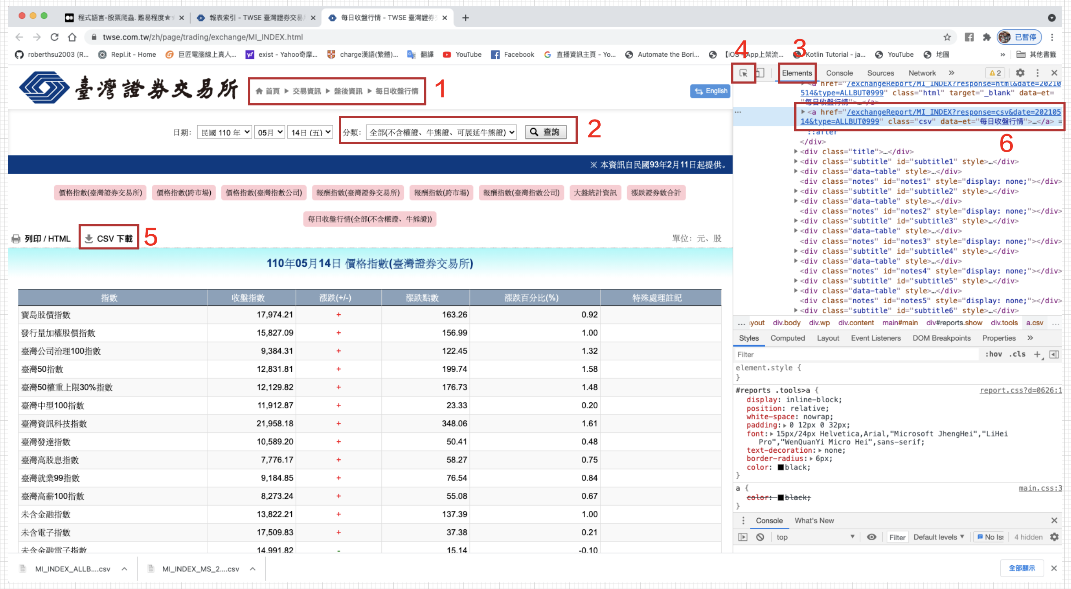Open the Computed styles tab
This screenshot has width=1071, height=589.
pyautogui.click(x=788, y=338)
